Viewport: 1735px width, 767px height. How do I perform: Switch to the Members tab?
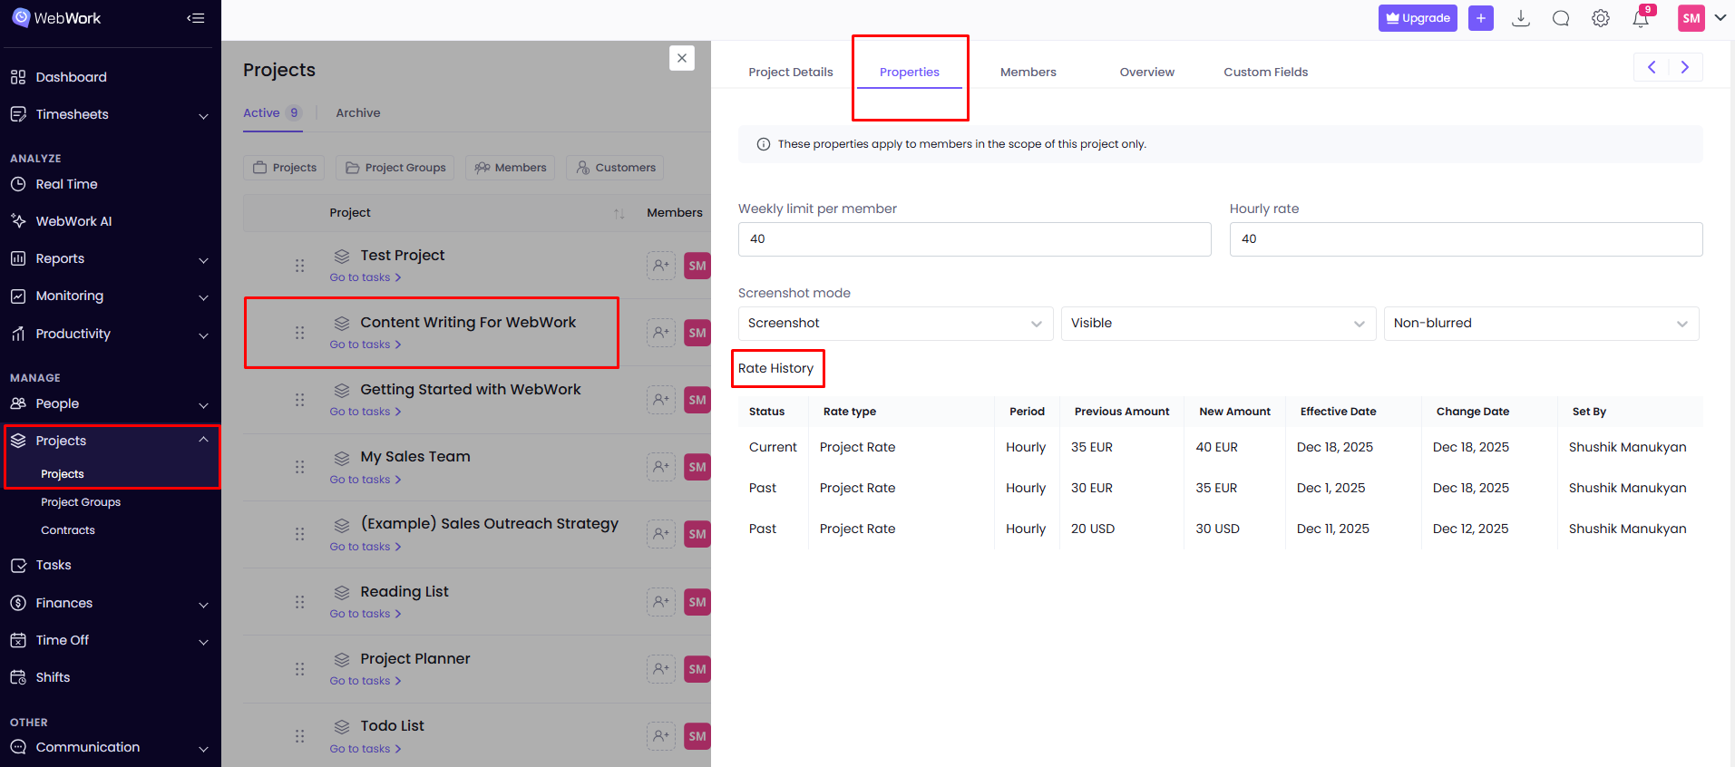click(1028, 73)
